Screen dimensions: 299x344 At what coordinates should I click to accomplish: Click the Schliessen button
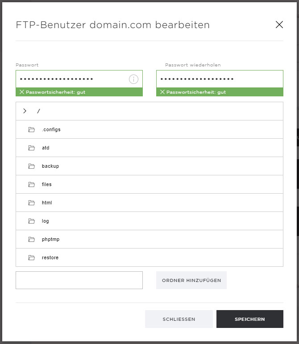pos(179,319)
